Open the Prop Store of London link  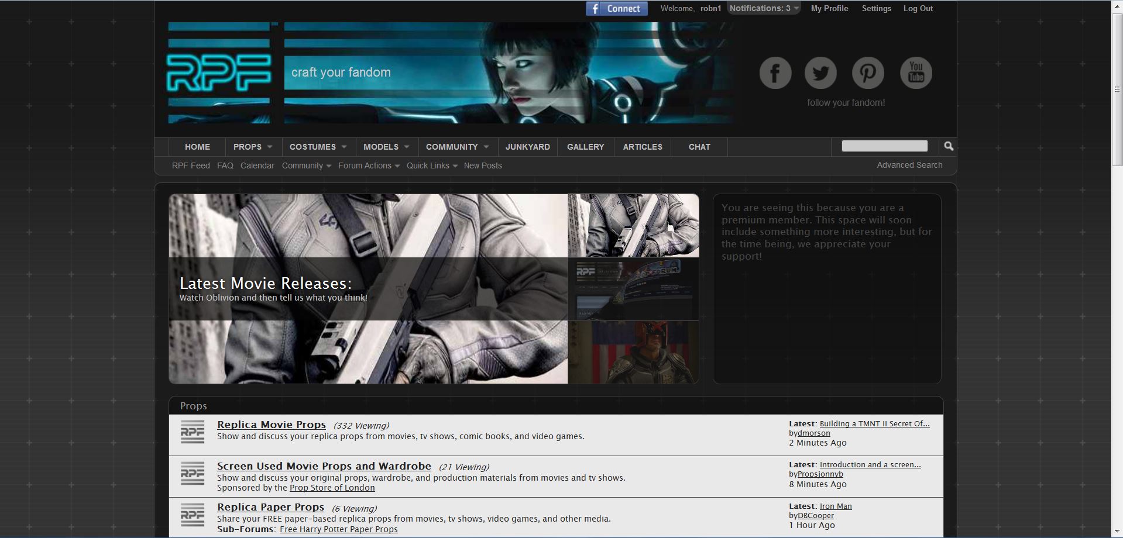click(332, 488)
